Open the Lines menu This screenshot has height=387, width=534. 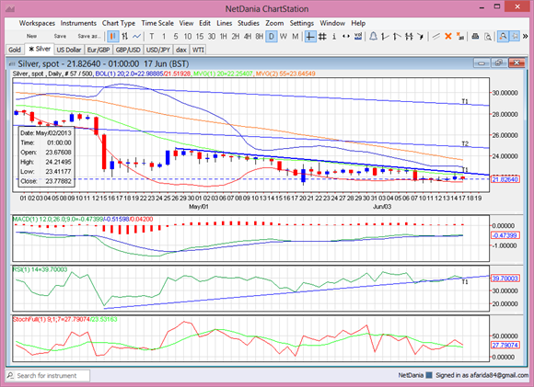pyautogui.click(x=224, y=23)
